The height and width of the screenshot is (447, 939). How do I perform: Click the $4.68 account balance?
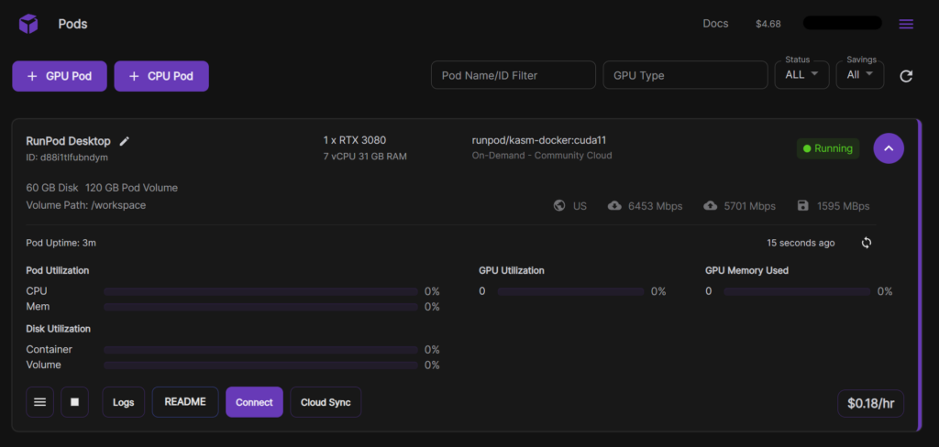[768, 24]
